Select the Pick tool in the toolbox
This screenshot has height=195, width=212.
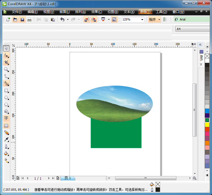tap(6, 48)
